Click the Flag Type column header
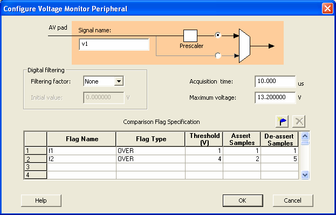336x215 pixels. [x=150, y=139]
